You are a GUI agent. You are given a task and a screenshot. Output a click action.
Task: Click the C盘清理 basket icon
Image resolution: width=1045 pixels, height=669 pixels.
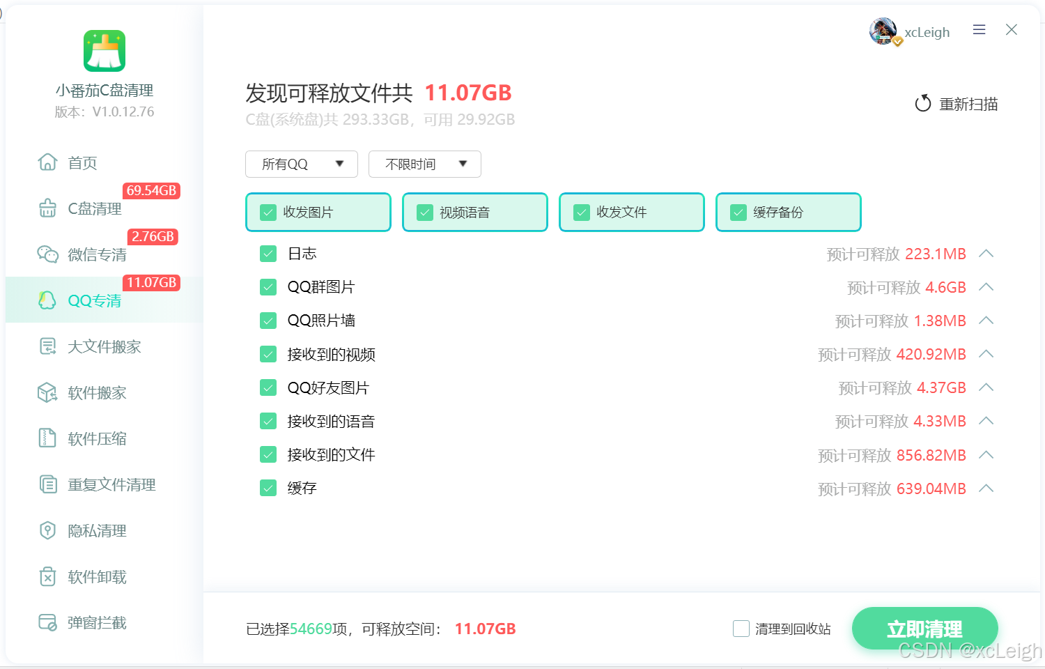(47, 208)
